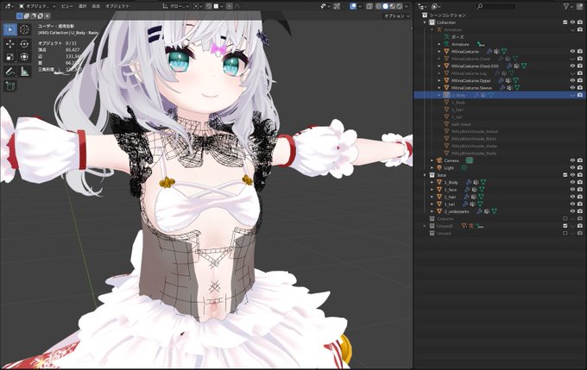
Task: Uncheck the Collection exclude checkbox
Action: pos(565,22)
